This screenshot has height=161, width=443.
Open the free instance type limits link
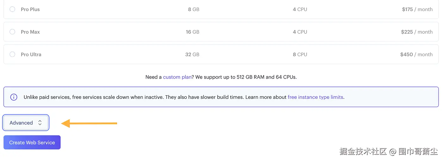pos(315,97)
